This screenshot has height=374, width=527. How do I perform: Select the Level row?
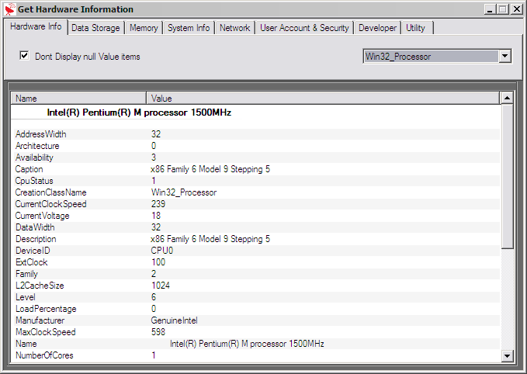coord(255,297)
